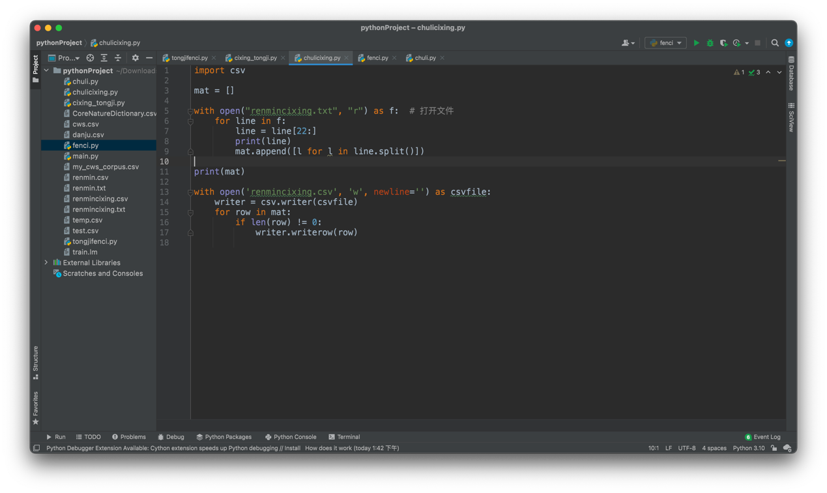Screen dimensions: 827x493
Task: Start debugging with the green bug icon
Action: (x=710, y=43)
